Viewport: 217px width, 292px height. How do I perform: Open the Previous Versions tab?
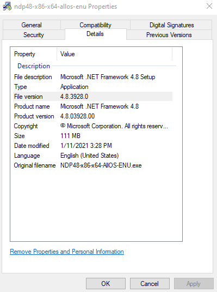pos(169,35)
